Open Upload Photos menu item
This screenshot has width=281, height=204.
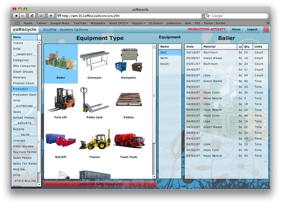click(x=23, y=118)
